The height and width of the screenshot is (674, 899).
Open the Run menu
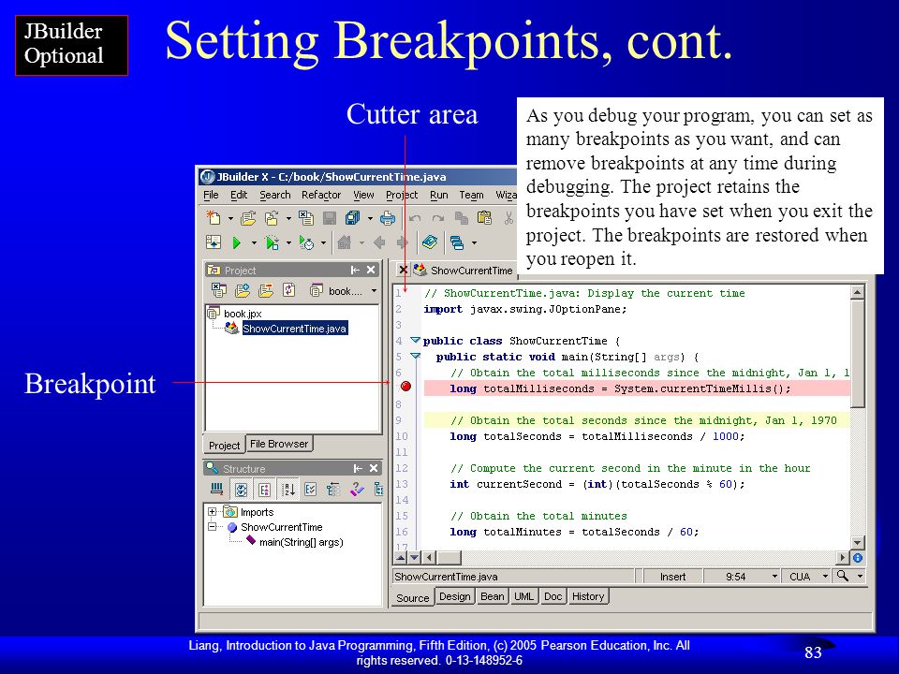[439, 195]
